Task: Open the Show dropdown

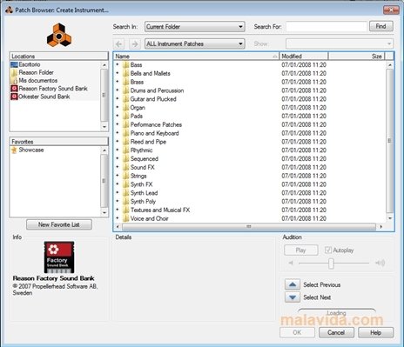Action: click(x=340, y=44)
